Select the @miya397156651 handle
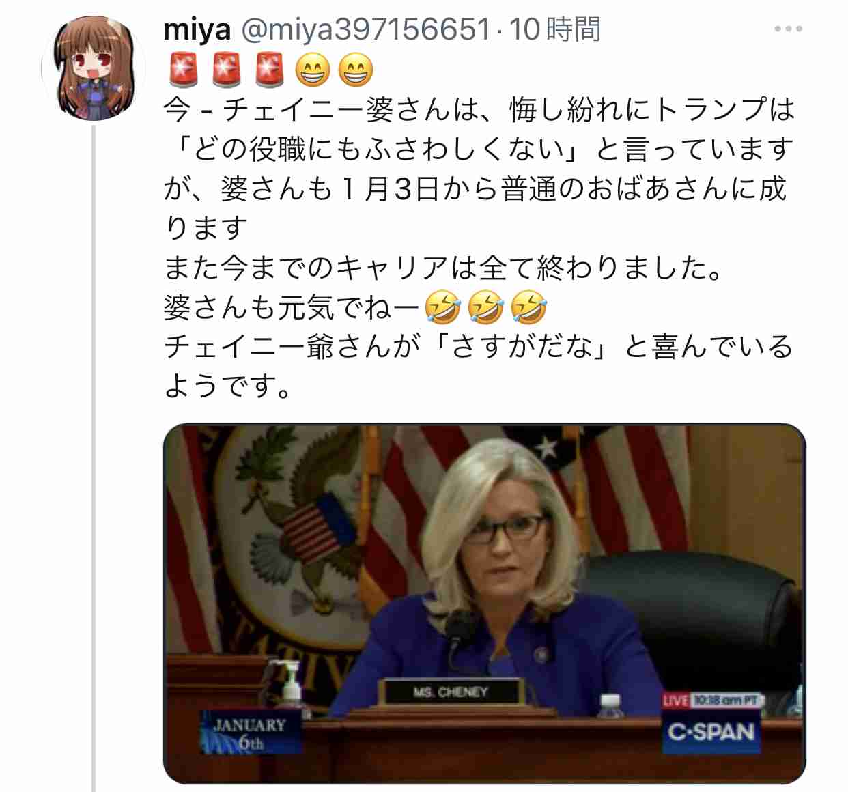The image size is (848, 792). 365,29
